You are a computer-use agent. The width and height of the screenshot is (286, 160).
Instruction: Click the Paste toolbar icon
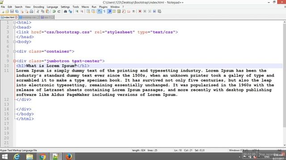47,12
